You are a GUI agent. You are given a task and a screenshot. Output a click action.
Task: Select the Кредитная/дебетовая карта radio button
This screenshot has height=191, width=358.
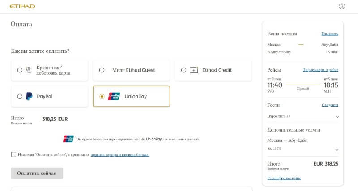pyautogui.click(x=20, y=70)
